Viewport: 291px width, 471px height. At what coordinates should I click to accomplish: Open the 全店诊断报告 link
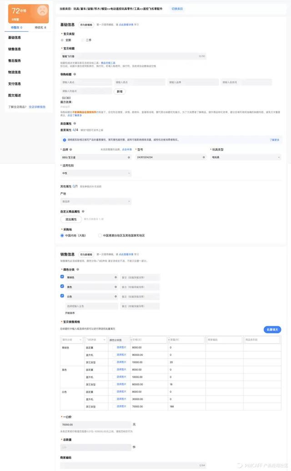tap(37, 107)
